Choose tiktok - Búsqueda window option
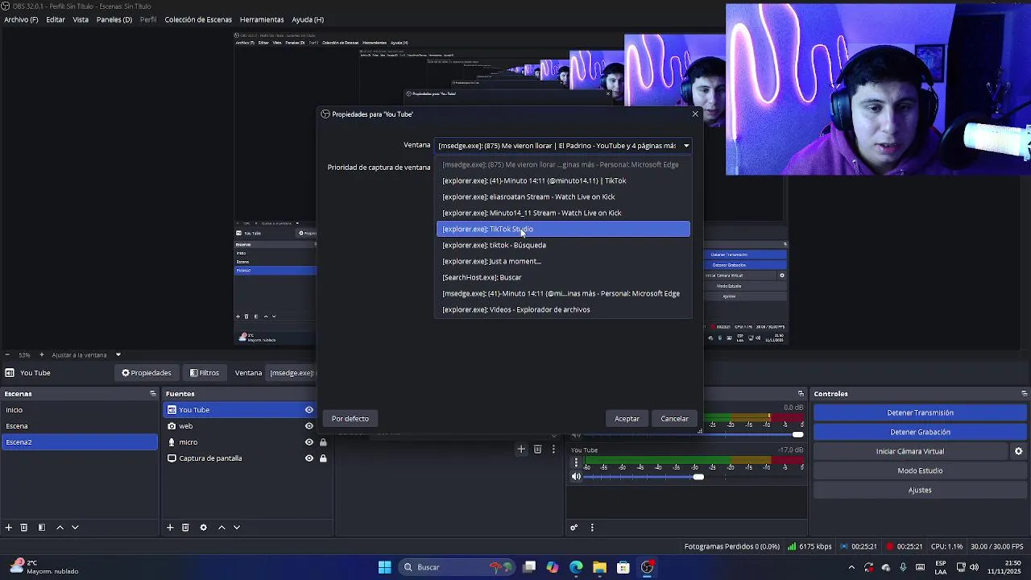 563,245
